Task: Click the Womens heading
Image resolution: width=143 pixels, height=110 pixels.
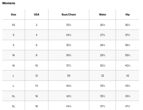Action: 9,3
